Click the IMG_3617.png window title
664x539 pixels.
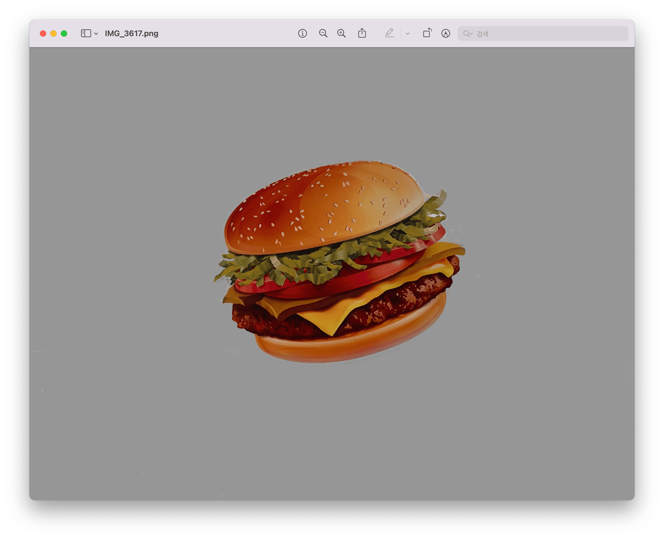131,34
